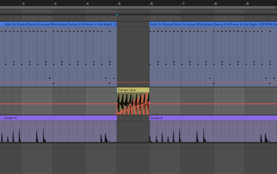Click bar 9 on the timeline ruler
Image resolution: width=277 pixels, height=174 pixels.
pos(247,4)
